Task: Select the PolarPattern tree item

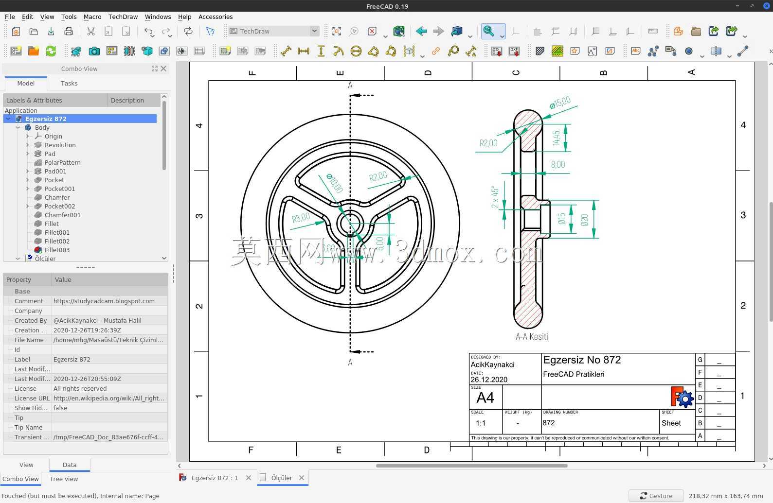Action: point(62,163)
